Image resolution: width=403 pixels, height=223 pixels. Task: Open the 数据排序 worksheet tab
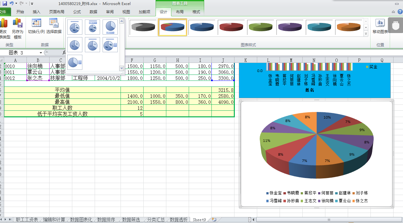[106, 220]
